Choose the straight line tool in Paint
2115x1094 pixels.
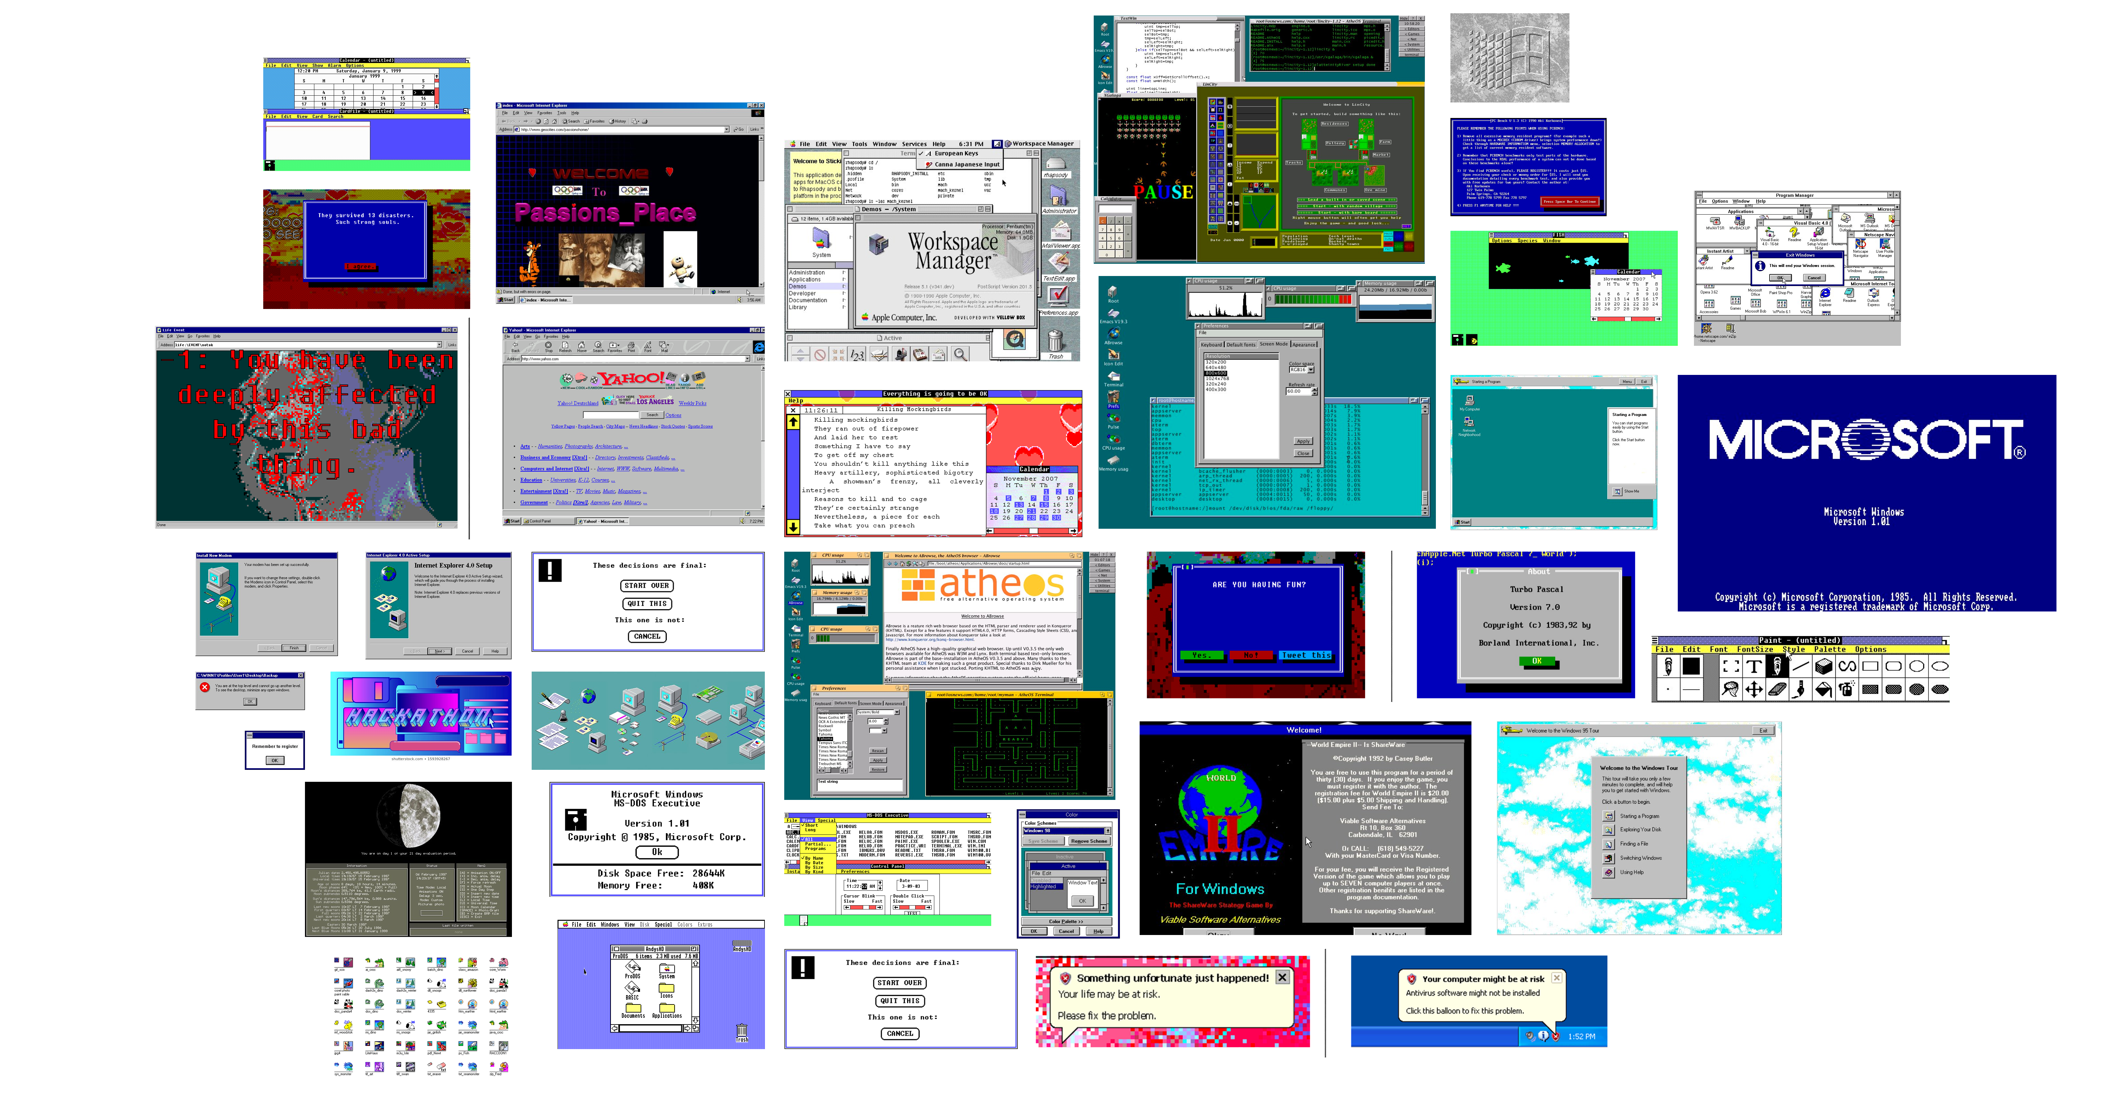click(1801, 666)
